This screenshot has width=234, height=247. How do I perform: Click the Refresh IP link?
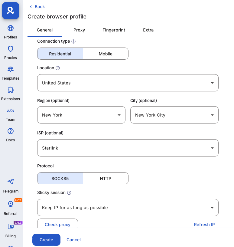point(204,225)
